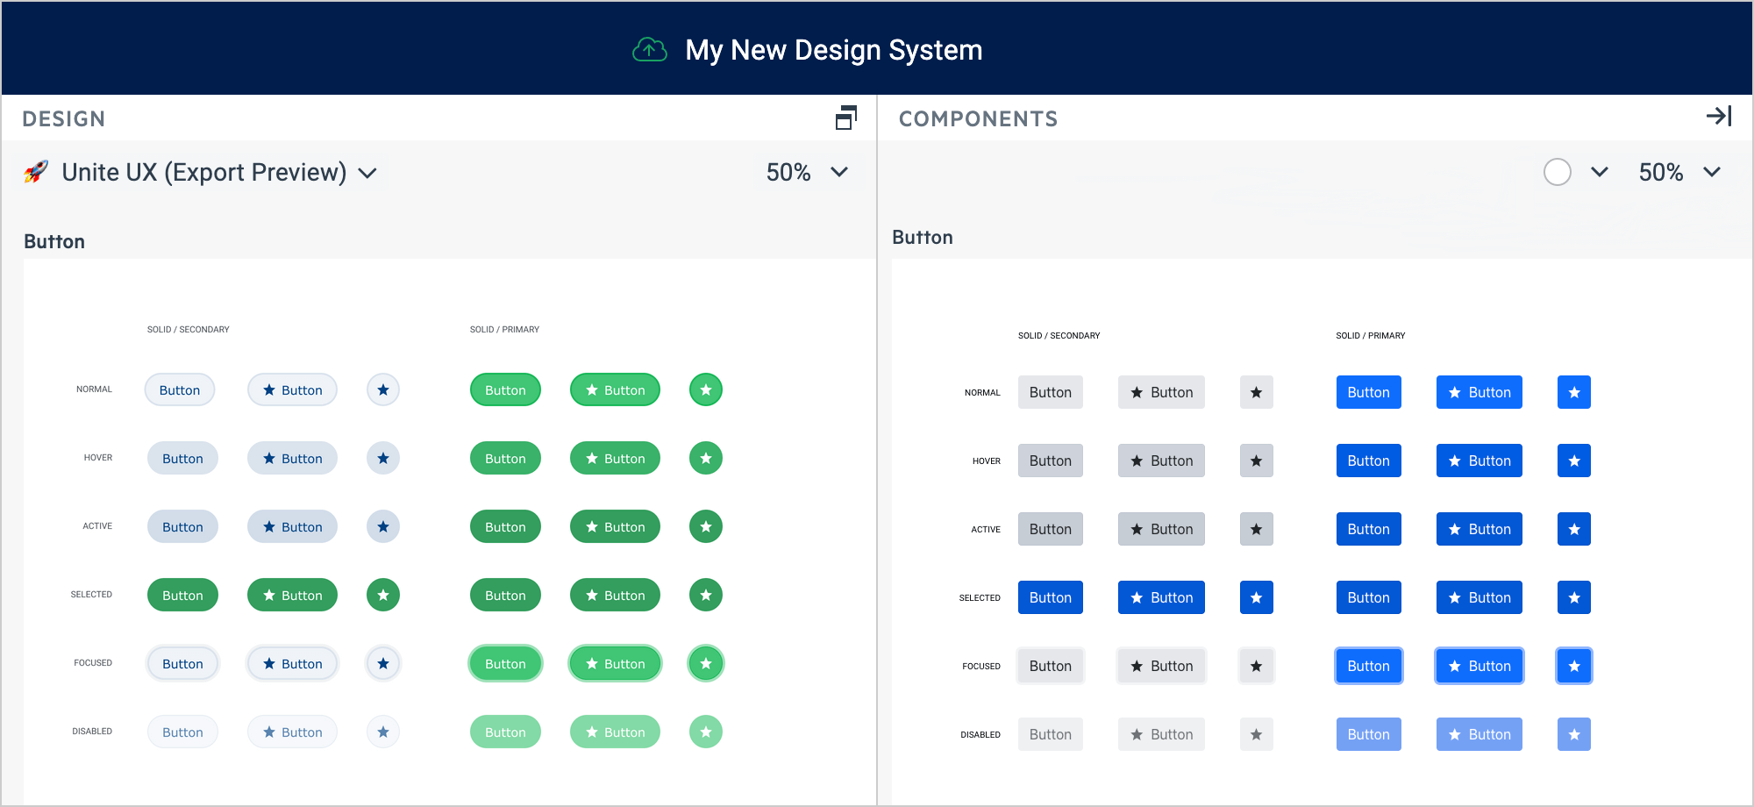Click the Button heading in the Design panel

[x=54, y=242]
